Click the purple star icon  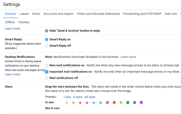[x=87, y=103]
